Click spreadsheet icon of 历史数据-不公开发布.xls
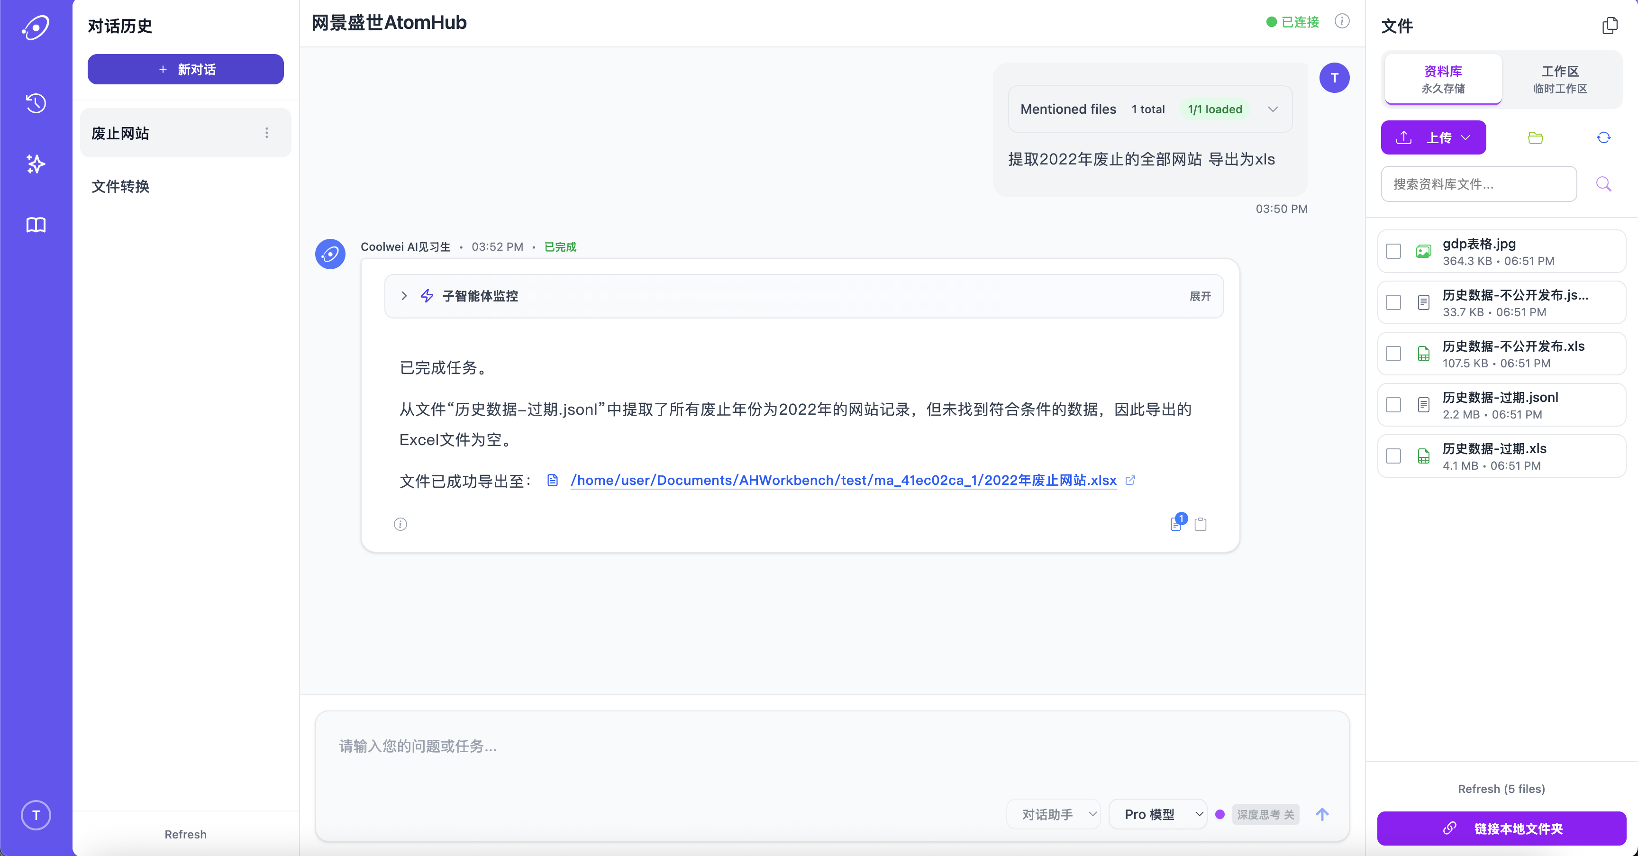Image resolution: width=1638 pixels, height=856 pixels. click(x=1424, y=354)
